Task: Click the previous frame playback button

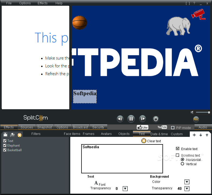Action: point(120,119)
